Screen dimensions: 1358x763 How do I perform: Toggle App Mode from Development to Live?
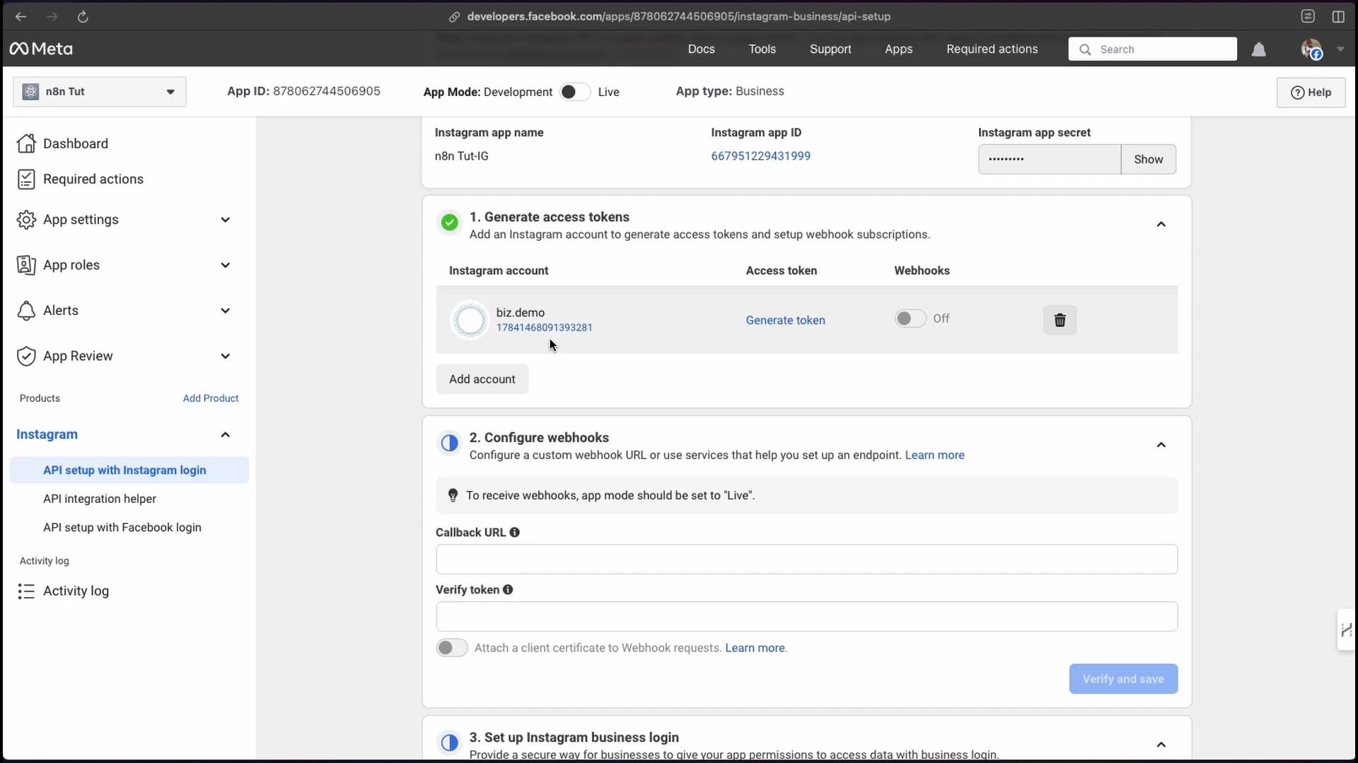(x=574, y=92)
